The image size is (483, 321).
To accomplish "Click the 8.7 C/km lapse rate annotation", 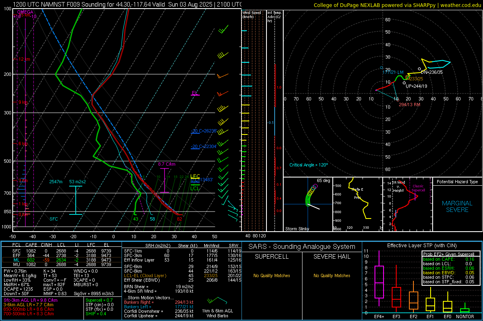I will coord(167,164).
